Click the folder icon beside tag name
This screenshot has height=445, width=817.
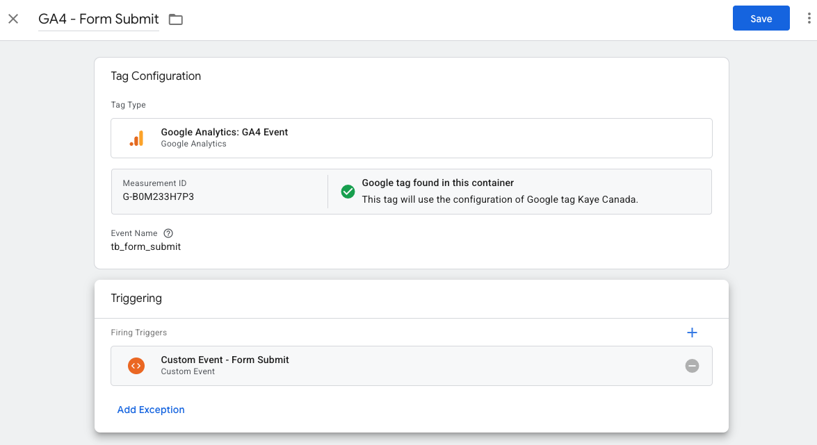coord(176,19)
